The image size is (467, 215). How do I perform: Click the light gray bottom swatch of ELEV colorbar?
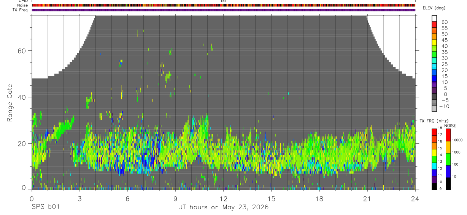[x=434, y=108]
